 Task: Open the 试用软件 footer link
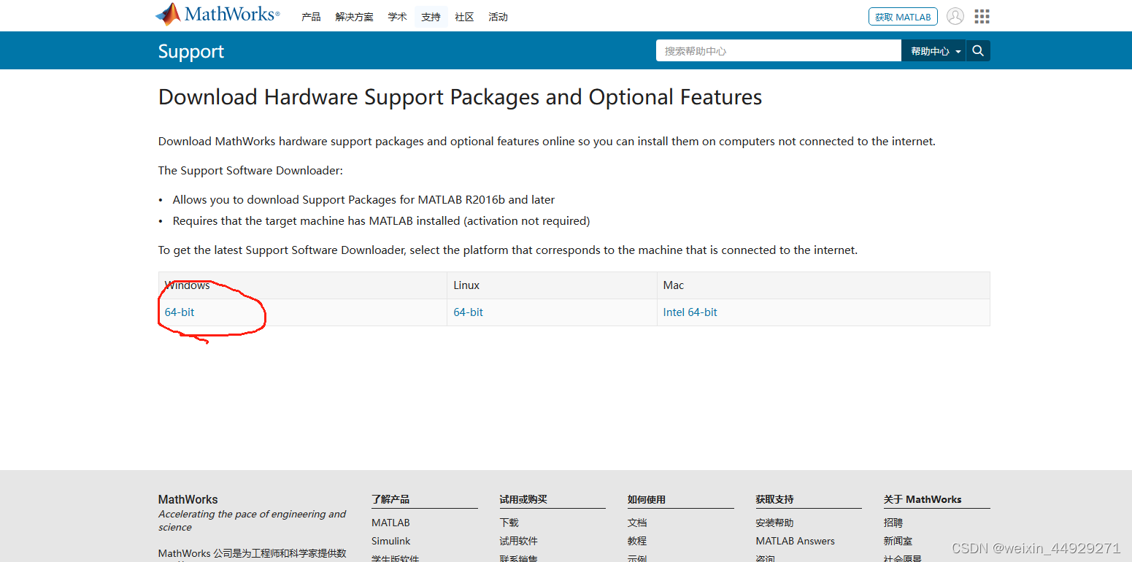(518, 541)
